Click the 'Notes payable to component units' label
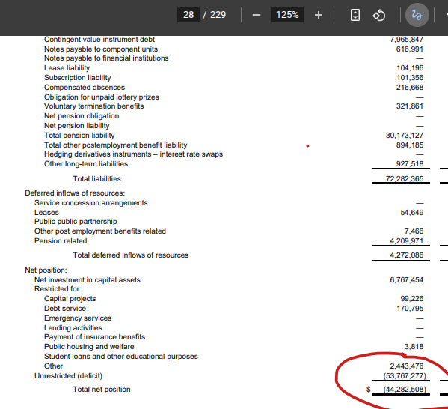The width and height of the screenshot is (448, 409). point(101,49)
